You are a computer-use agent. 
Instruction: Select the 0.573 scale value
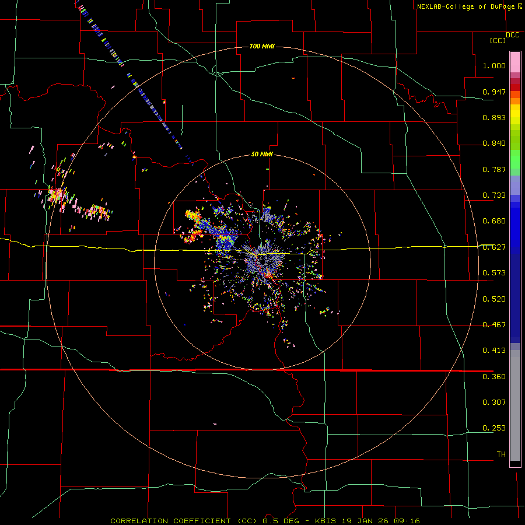[x=494, y=273]
